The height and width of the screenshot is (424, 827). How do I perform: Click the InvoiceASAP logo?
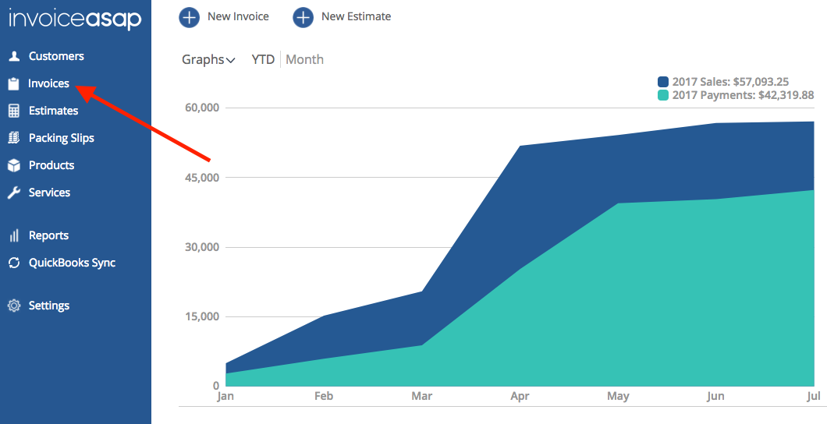coord(75,19)
